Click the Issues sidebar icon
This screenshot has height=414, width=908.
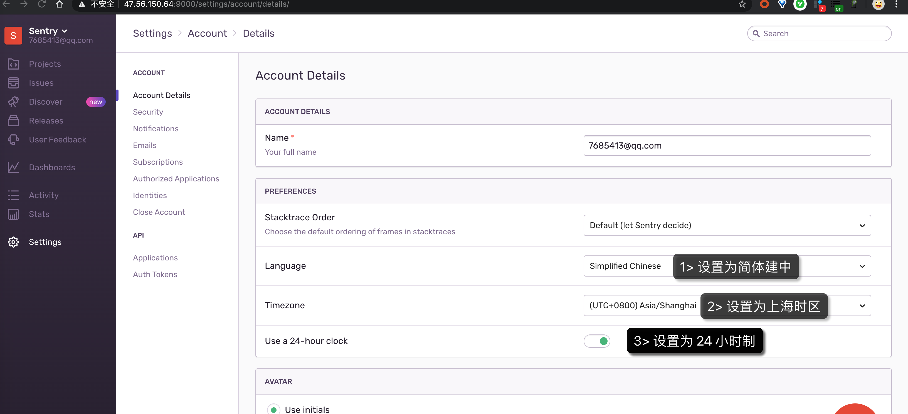(x=13, y=83)
